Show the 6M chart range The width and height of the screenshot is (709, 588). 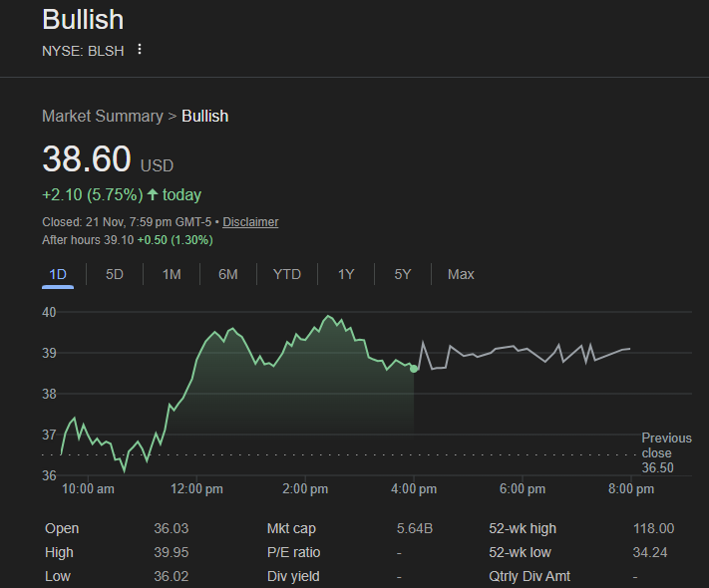point(228,274)
